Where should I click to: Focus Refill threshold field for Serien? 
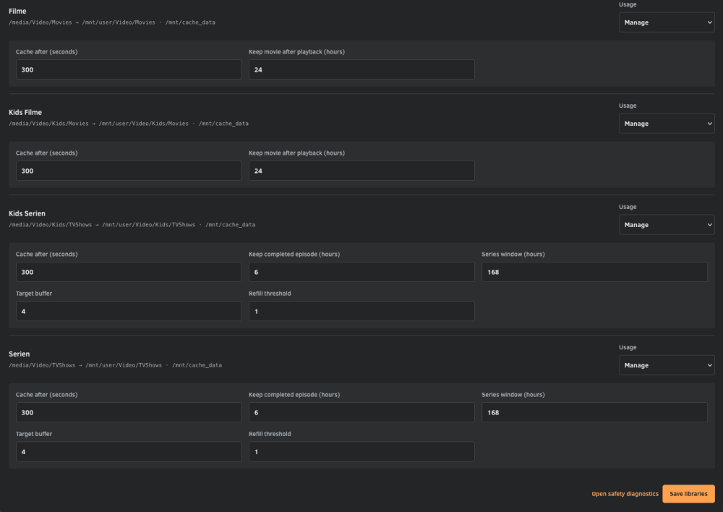(x=361, y=451)
